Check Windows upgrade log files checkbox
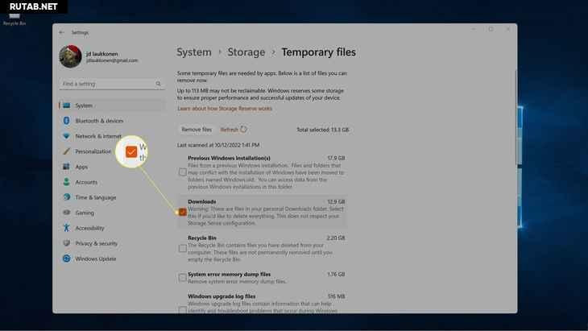The width and height of the screenshot is (588, 331). [x=183, y=310]
